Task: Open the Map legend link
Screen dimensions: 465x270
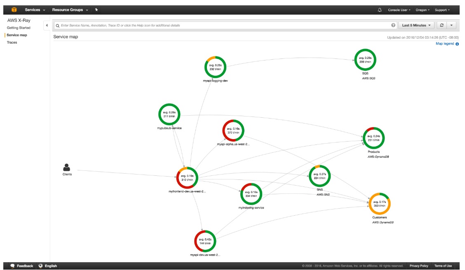Action: click(444, 44)
